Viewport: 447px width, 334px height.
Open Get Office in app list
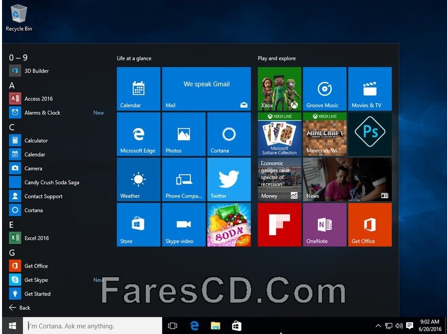tap(57, 266)
